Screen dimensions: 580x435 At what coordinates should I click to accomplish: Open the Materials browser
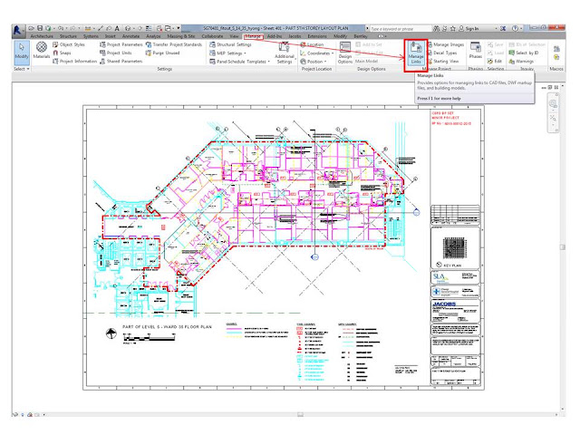[x=42, y=51]
